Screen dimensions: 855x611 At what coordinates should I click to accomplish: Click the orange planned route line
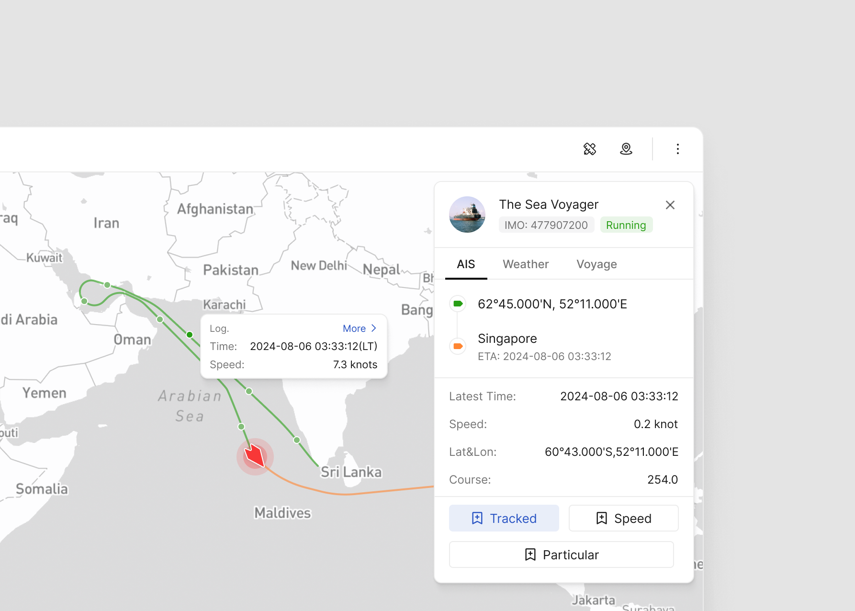coord(345,494)
